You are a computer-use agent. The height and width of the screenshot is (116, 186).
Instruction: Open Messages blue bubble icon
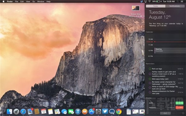64,112
